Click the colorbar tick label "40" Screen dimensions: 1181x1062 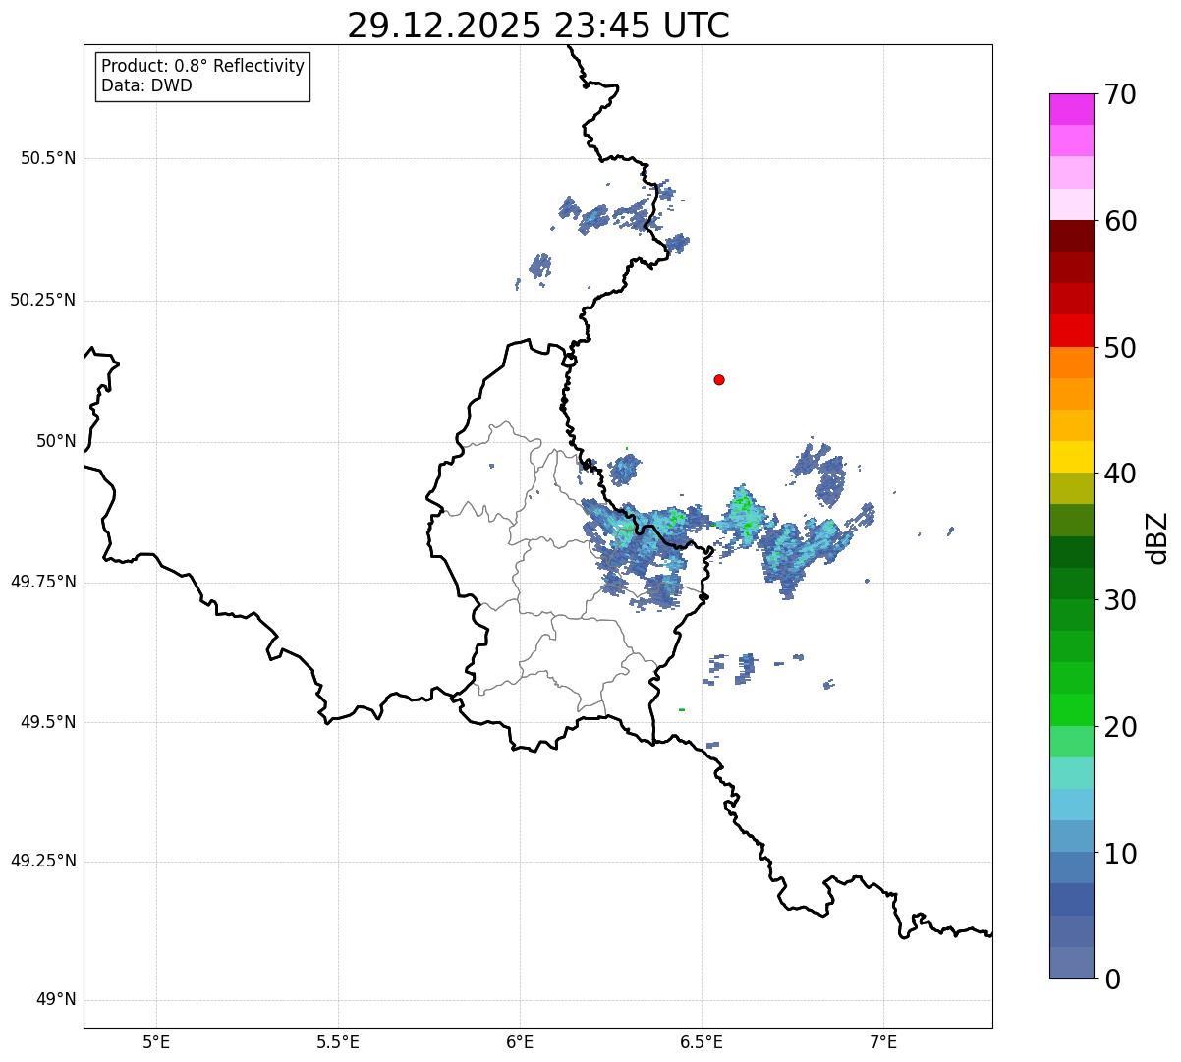(1119, 474)
